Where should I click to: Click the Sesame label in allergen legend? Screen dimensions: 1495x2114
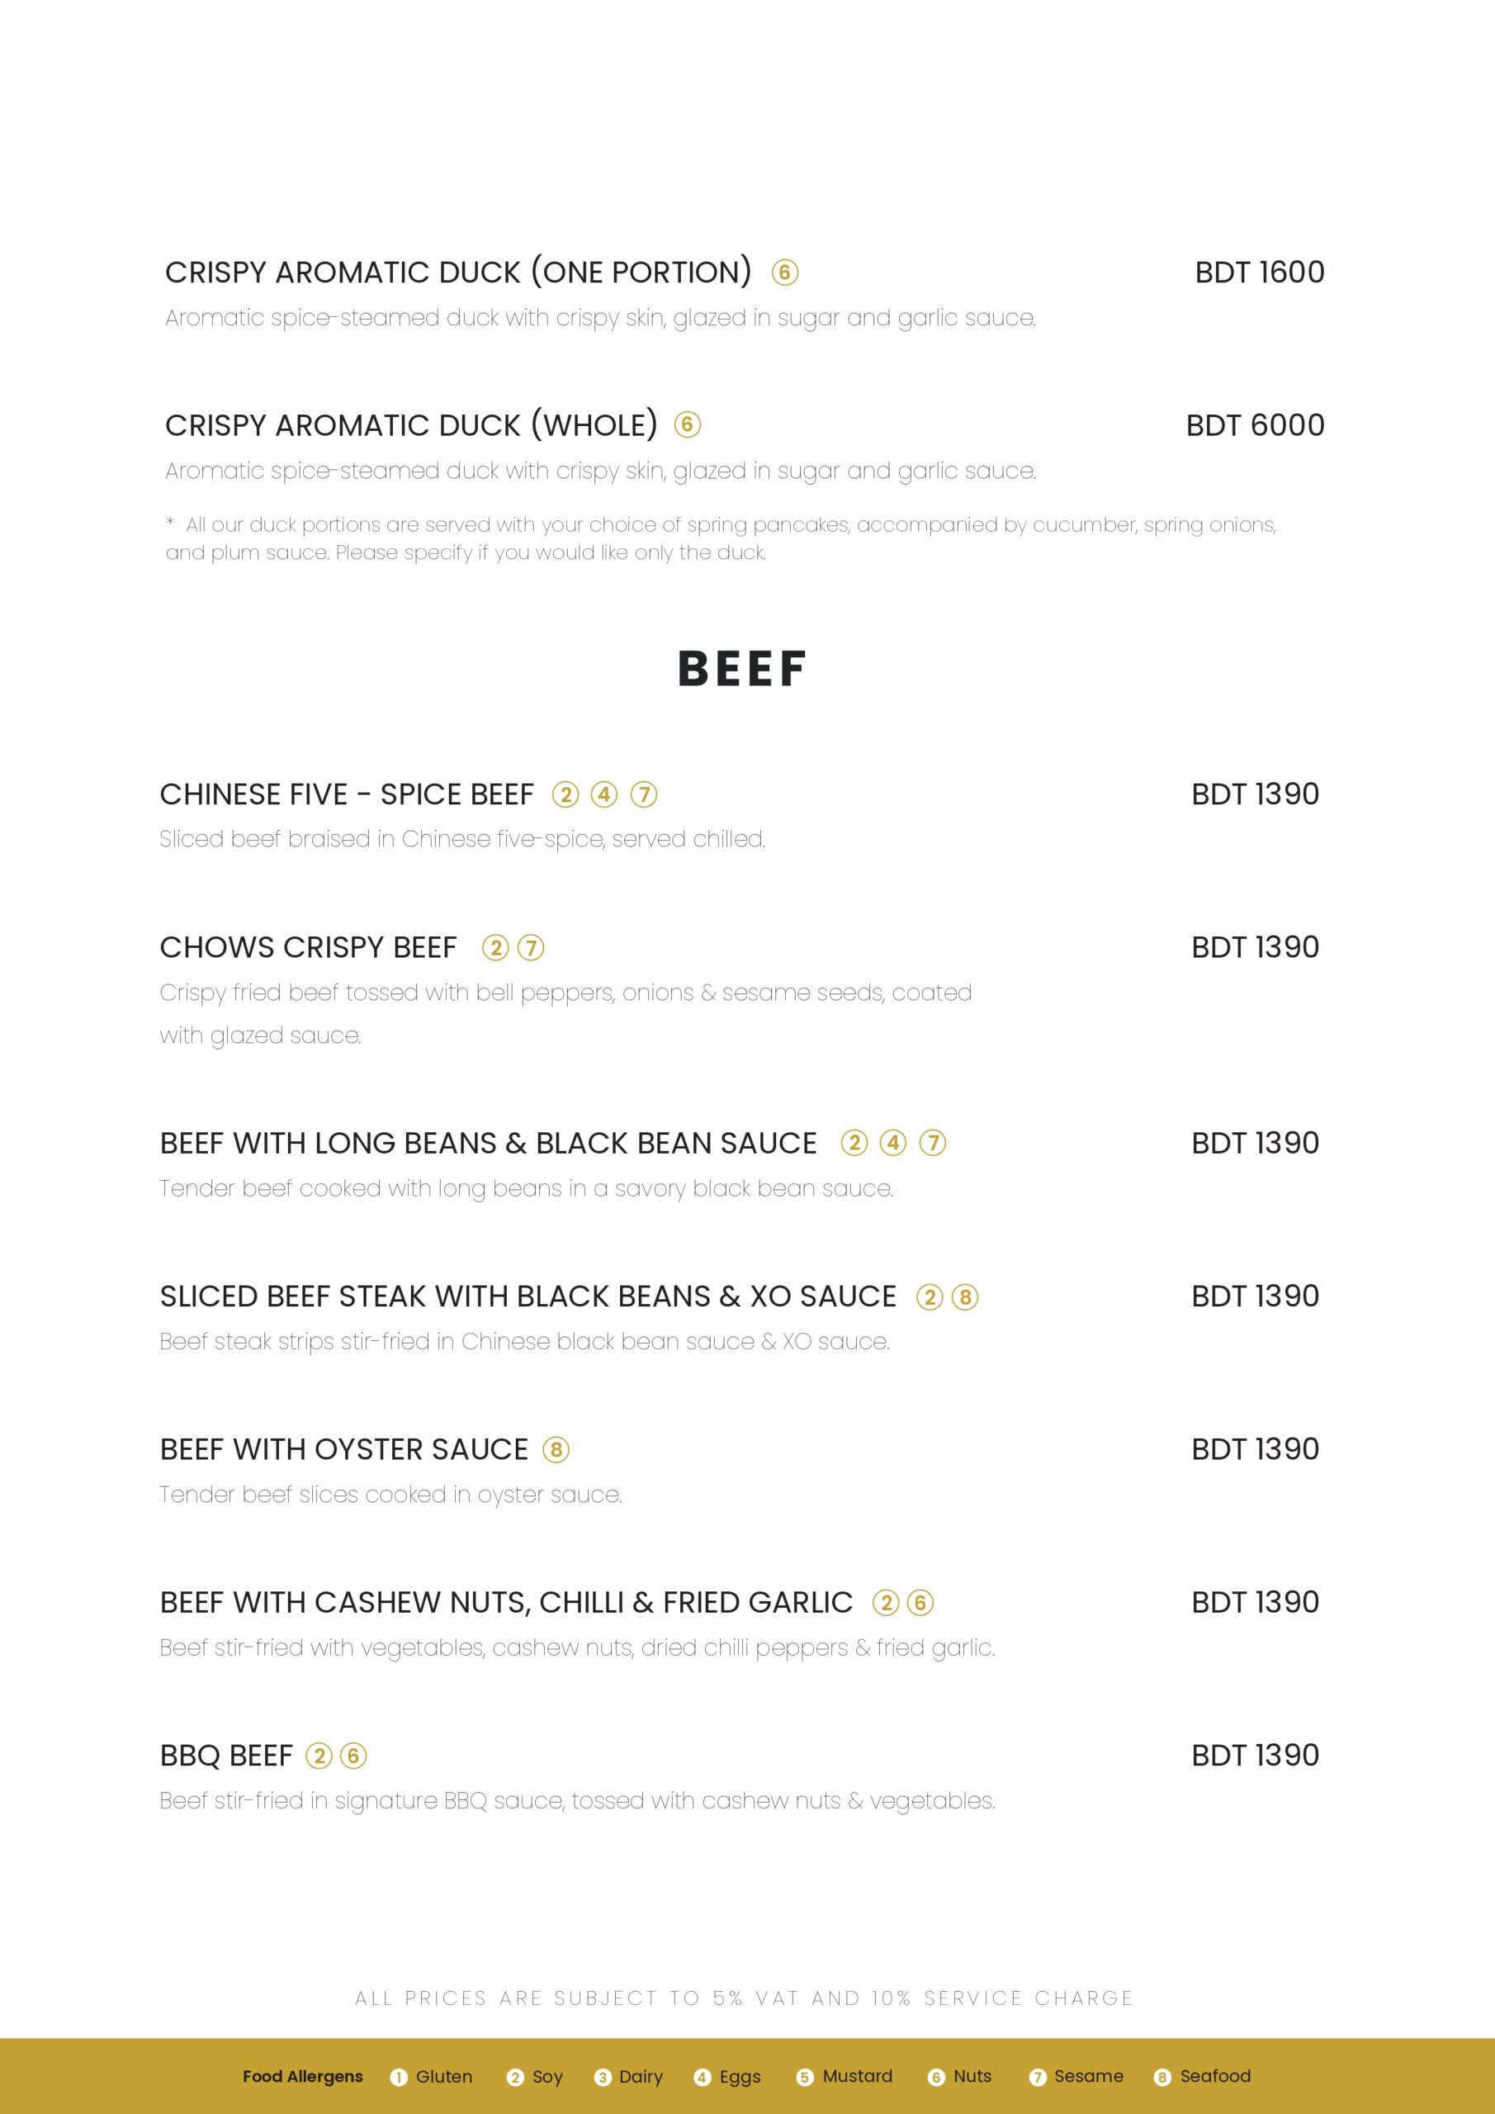1088,2076
